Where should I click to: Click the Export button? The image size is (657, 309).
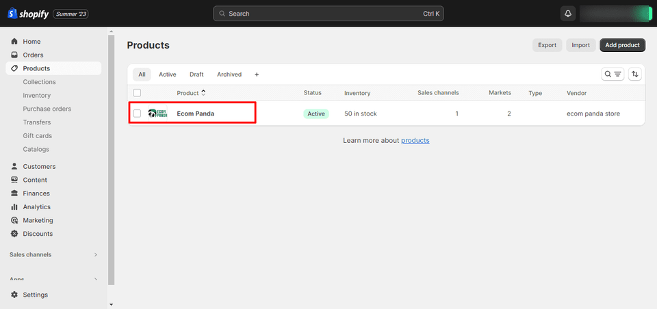pos(547,45)
